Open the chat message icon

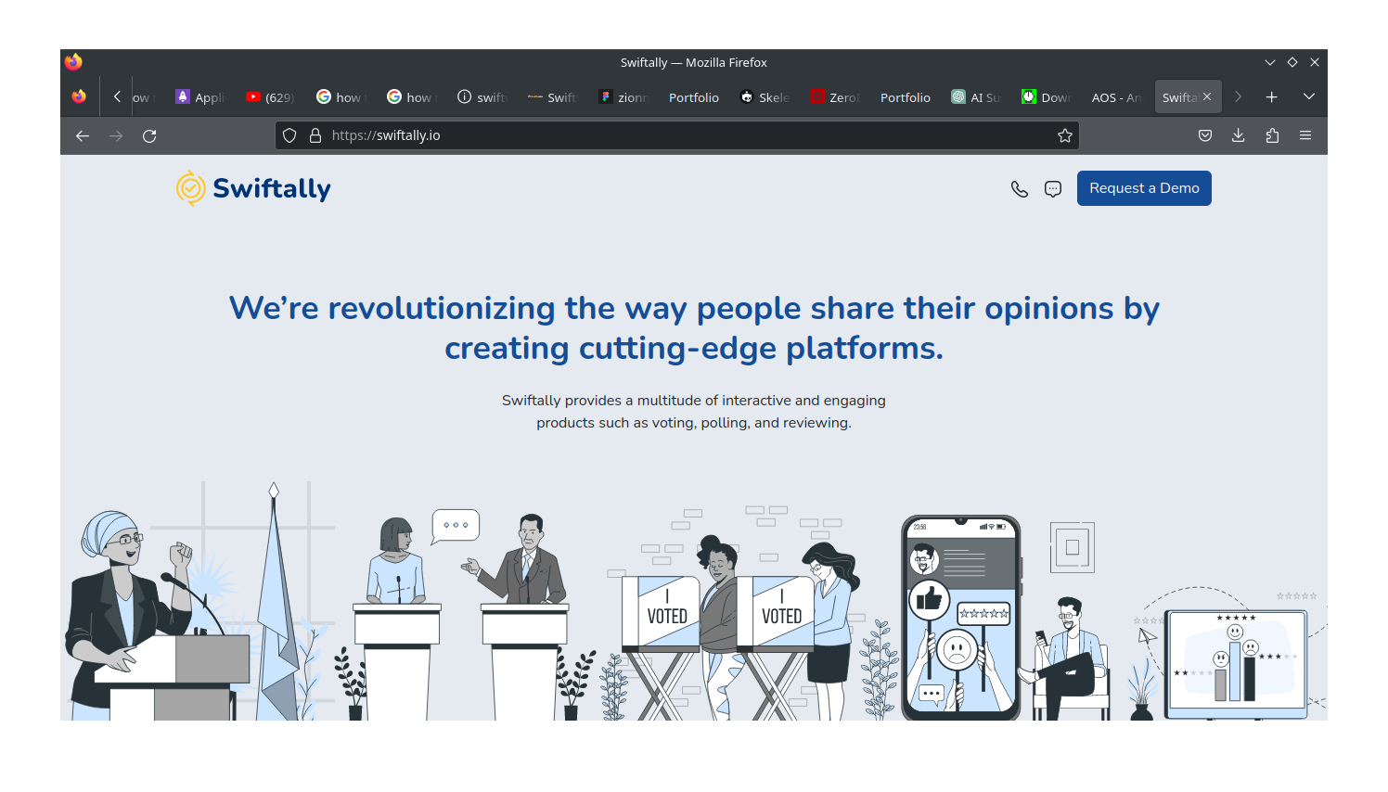(x=1053, y=189)
